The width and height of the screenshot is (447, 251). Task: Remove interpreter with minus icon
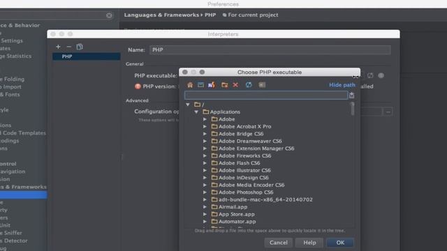click(68, 47)
